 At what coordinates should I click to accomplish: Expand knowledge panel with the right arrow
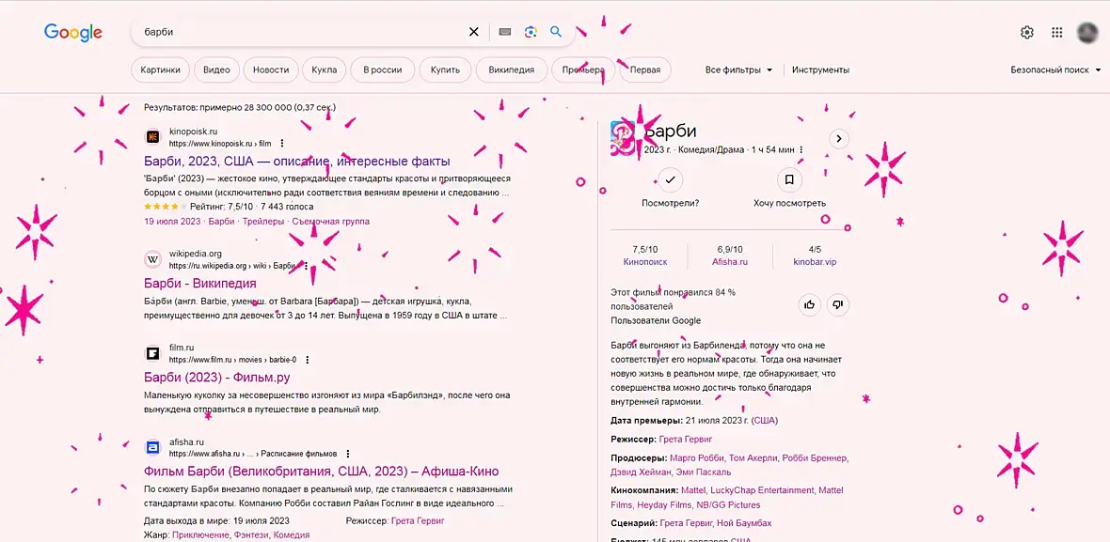pyautogui.click(x=839, y=138)
